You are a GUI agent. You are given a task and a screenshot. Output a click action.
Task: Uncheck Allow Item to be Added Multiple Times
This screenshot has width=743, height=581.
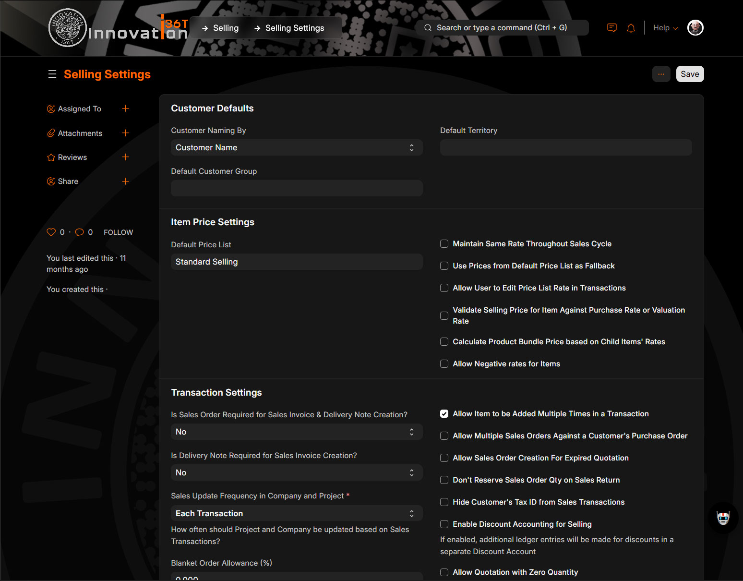click(444, 414)
